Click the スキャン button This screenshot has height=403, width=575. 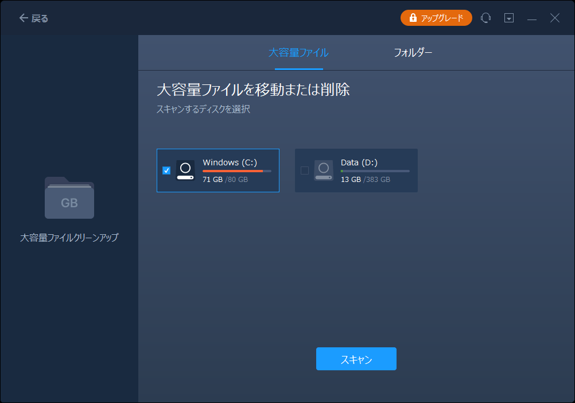(356, 359)
